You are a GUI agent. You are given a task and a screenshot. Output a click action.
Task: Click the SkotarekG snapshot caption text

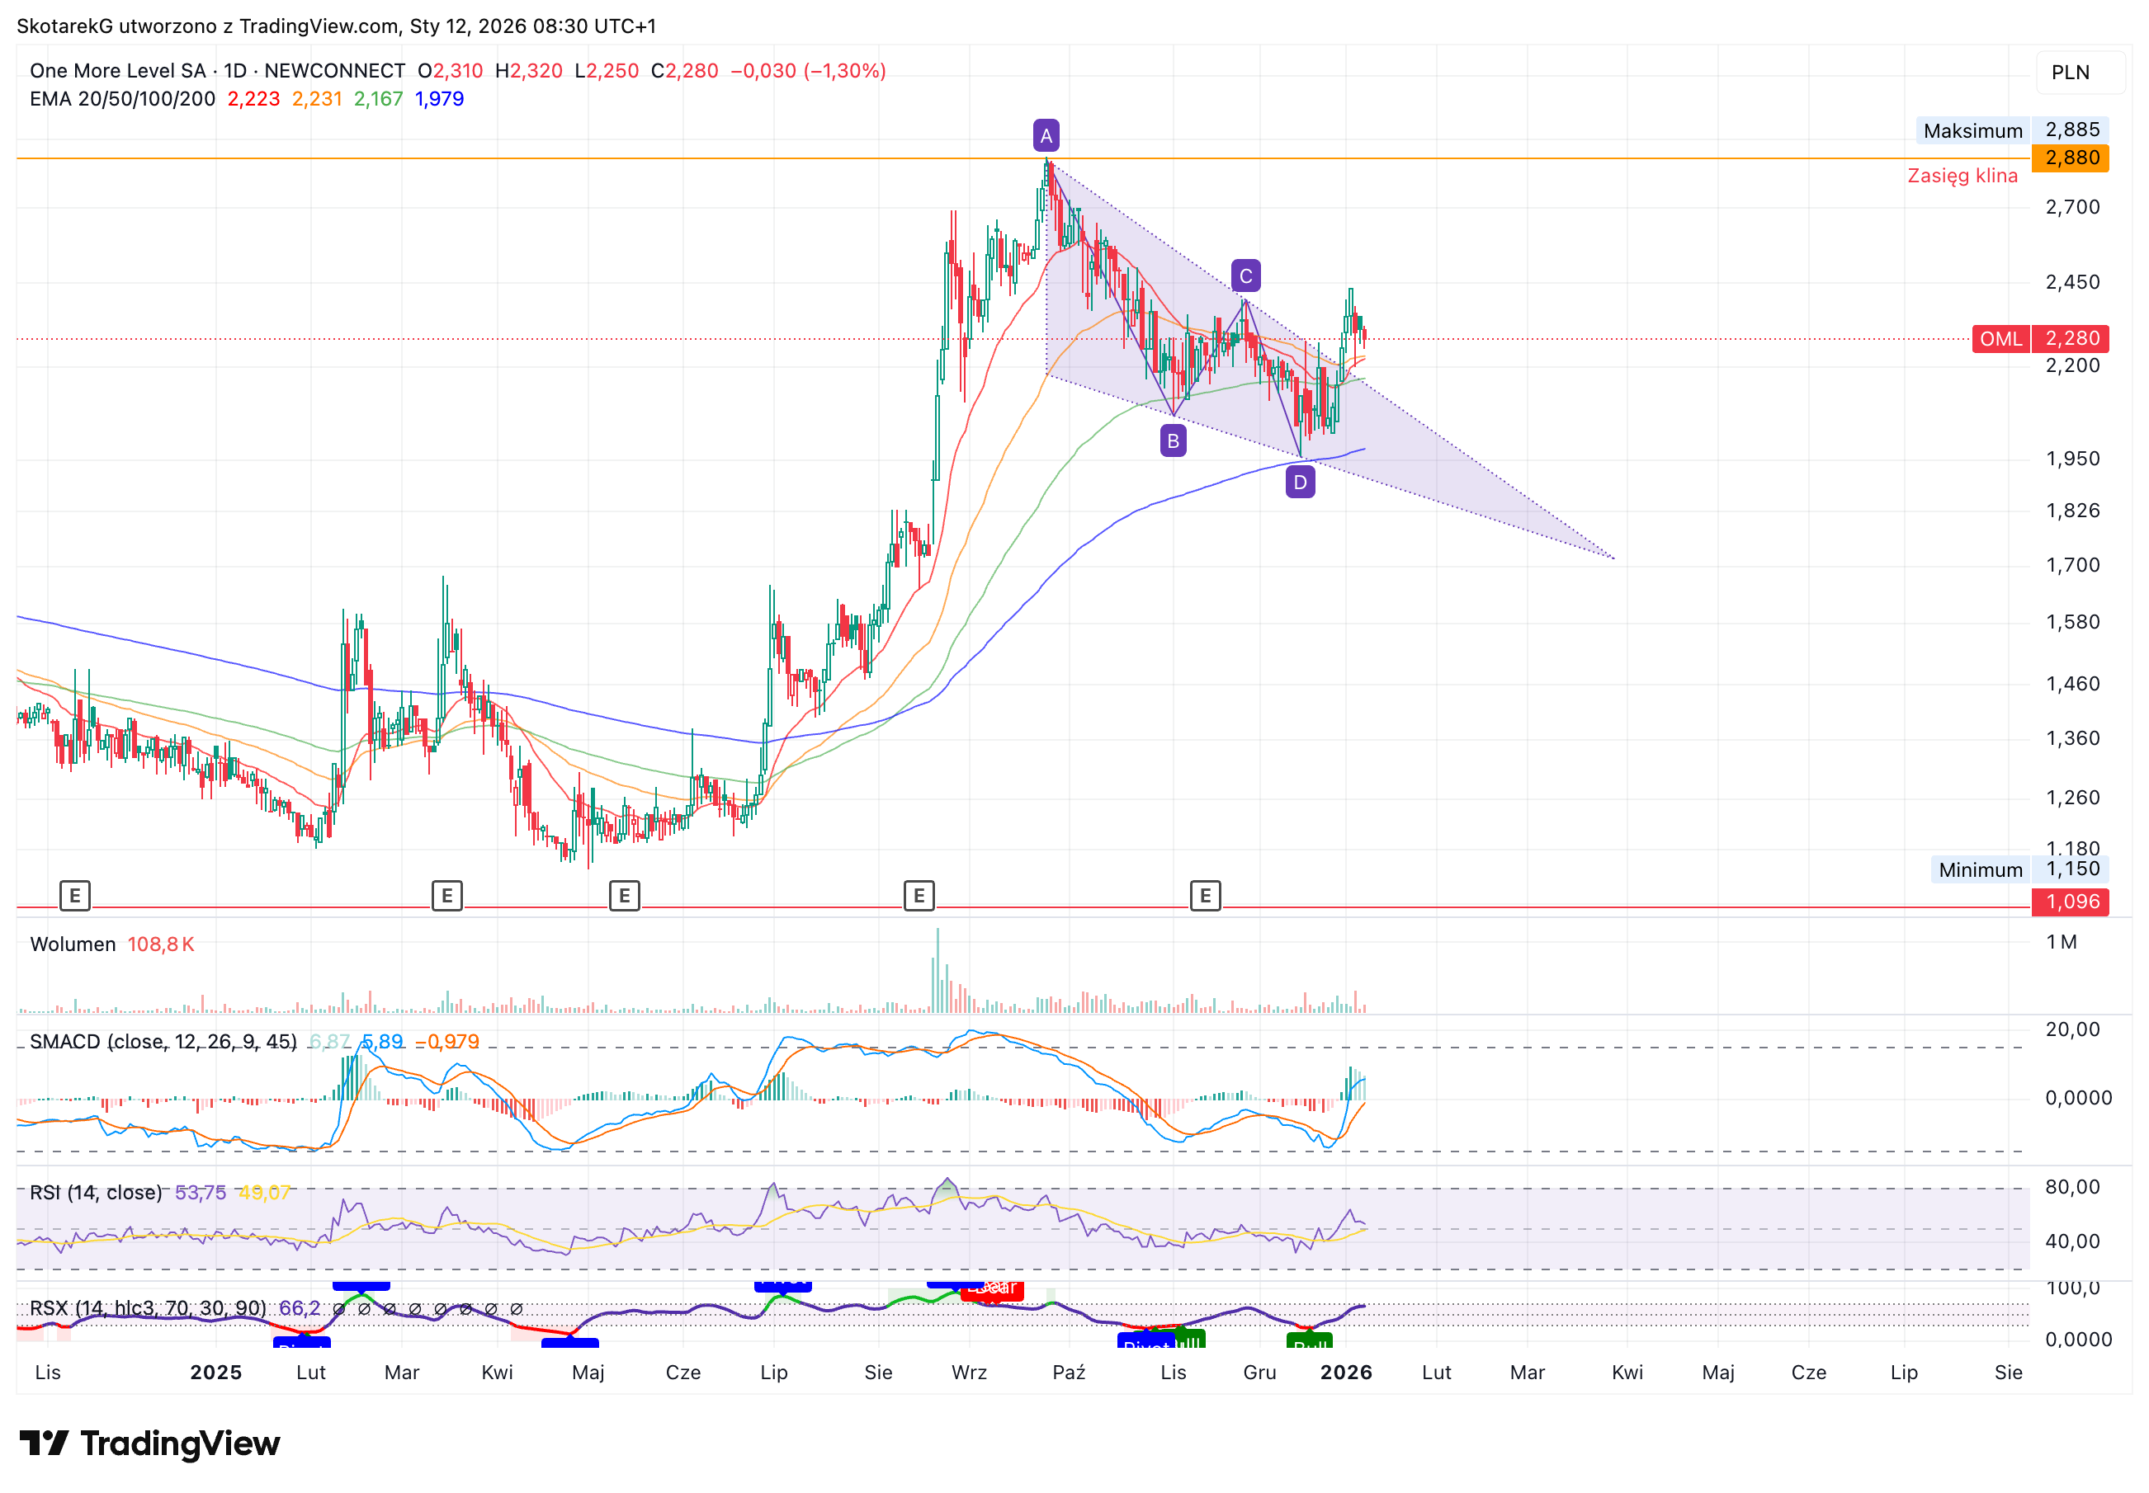336,26
